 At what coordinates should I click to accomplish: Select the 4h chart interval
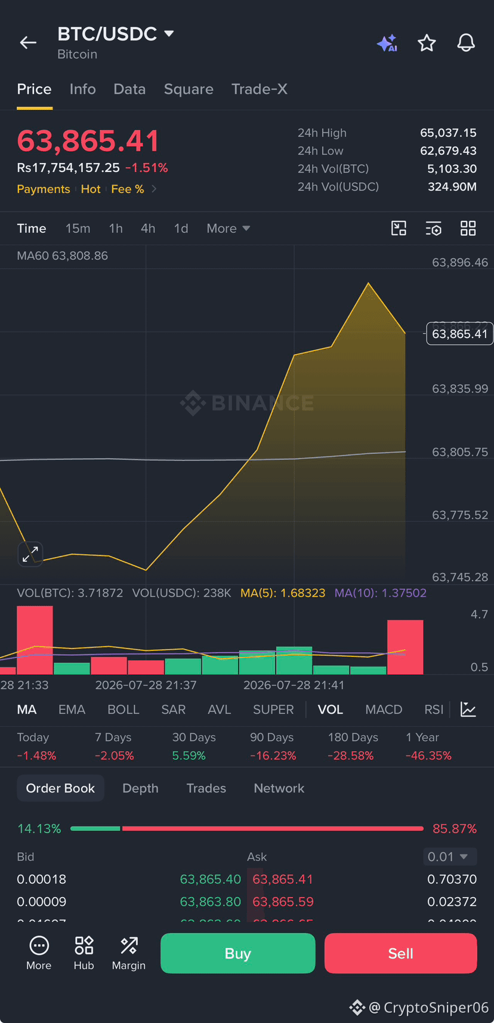click(148, 228)
